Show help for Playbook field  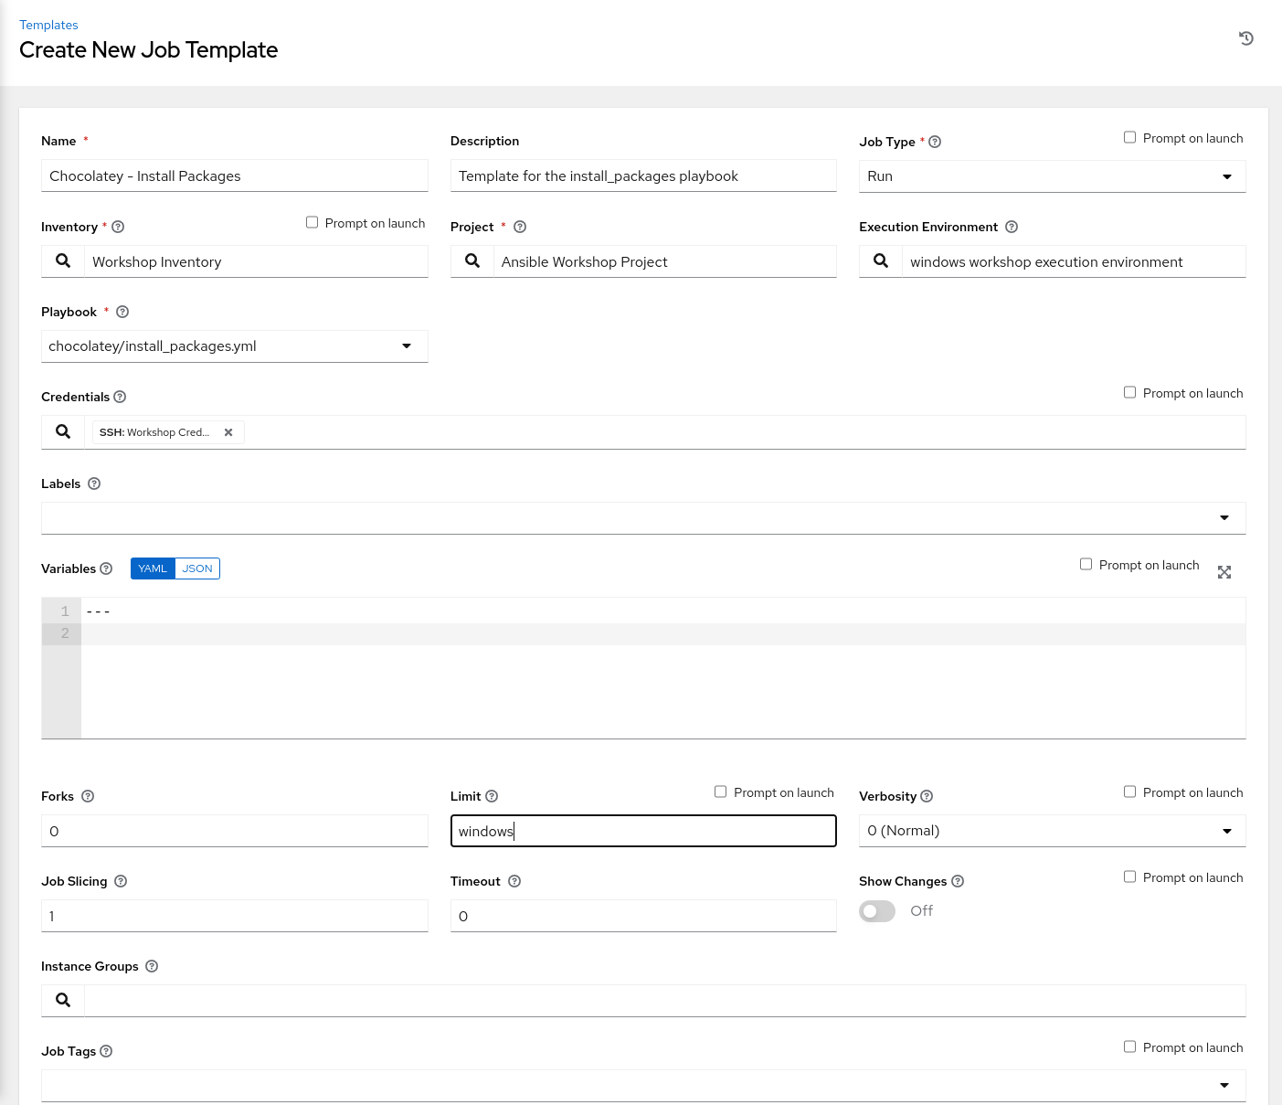(x=122, y=312)
